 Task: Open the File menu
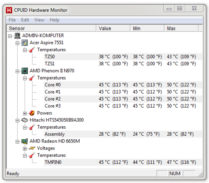(12, 20)
